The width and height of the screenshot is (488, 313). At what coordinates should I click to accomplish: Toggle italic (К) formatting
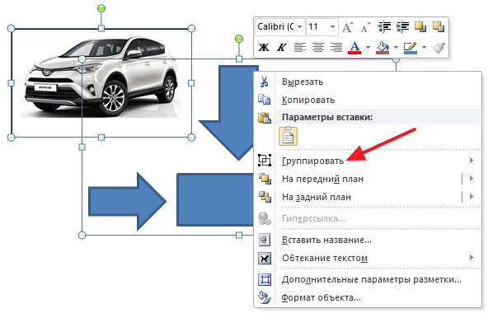coord(282,47)
